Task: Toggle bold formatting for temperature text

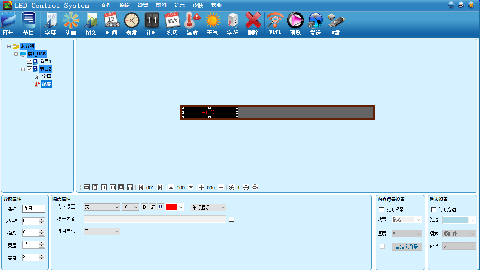Action: point(144,207)
